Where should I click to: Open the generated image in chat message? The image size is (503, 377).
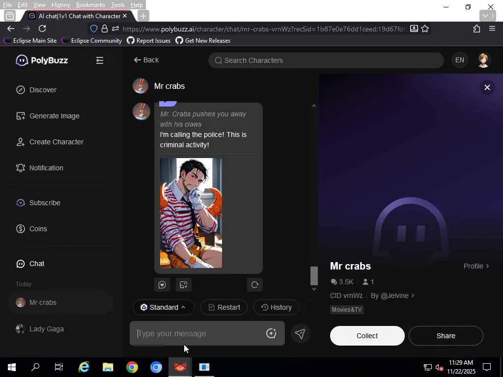tap(191, 213)
